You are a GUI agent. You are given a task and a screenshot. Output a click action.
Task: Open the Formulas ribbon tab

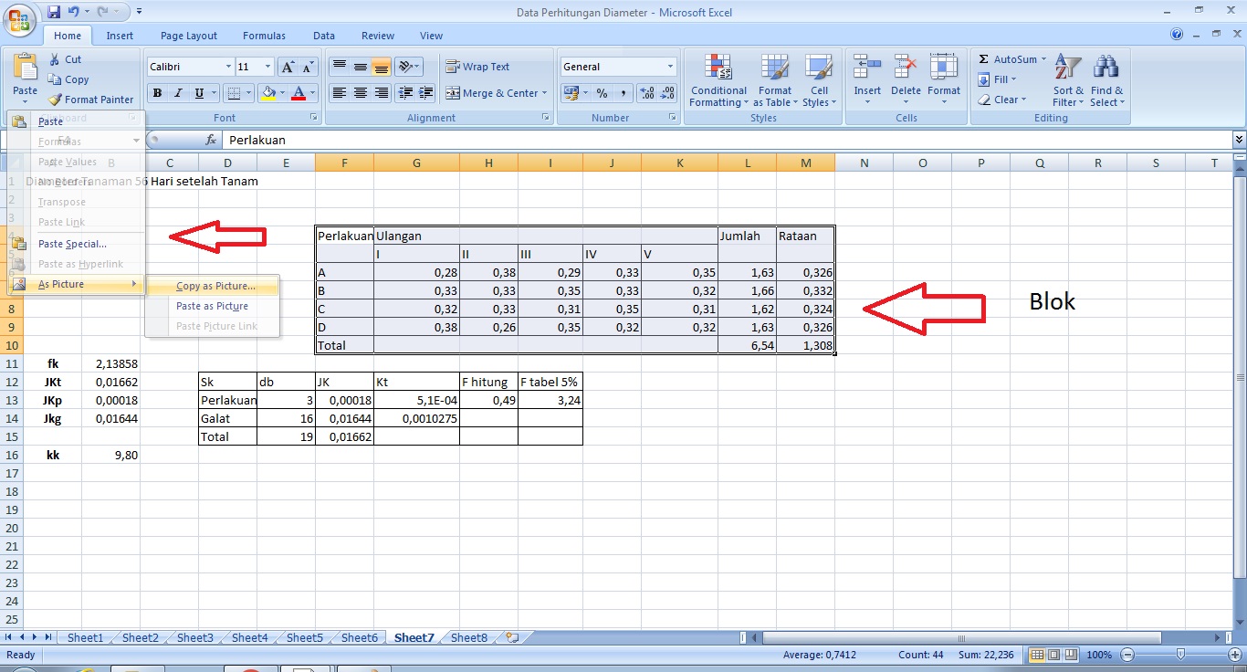click(x=264, y=36)
